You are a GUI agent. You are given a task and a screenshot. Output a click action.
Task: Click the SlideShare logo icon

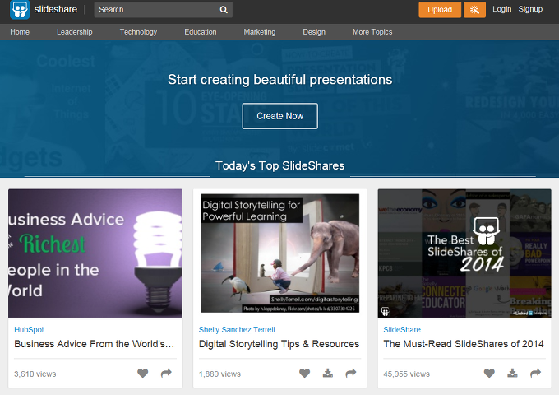coord(20,10)
